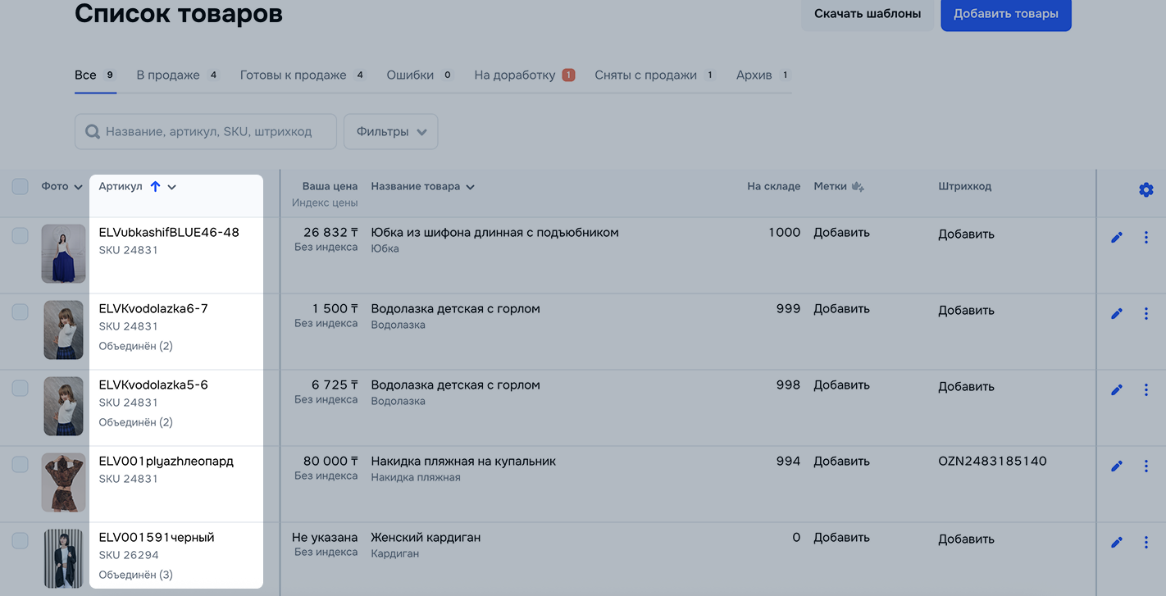Switch to the На доработку tab
This screenshot has height=596, width=1166.
525,75
